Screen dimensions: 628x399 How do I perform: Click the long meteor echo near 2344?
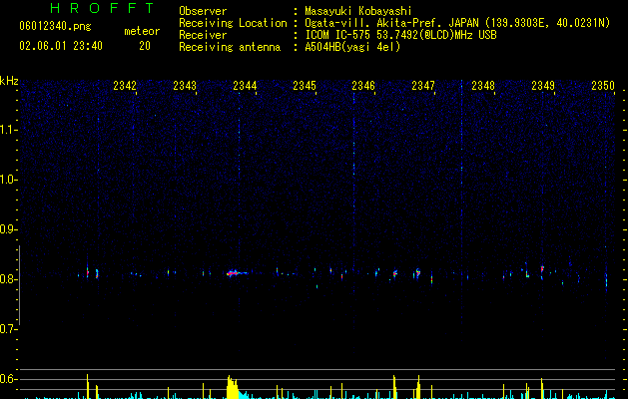(237, 273)
